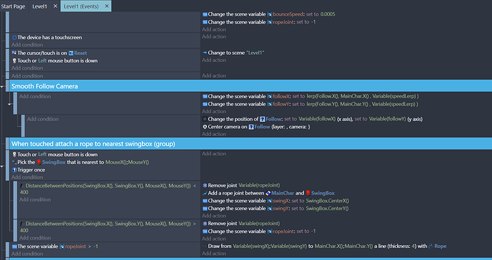Screen dimensions: 492x260
Task: Open the ropeJoint > -1 scene variable condition
Action: [55, 246]
